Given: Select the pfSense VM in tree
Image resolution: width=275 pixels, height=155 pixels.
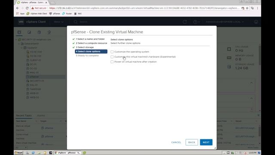Looking at the screenshot, I should pyautogui.click(x=34, y=77).
